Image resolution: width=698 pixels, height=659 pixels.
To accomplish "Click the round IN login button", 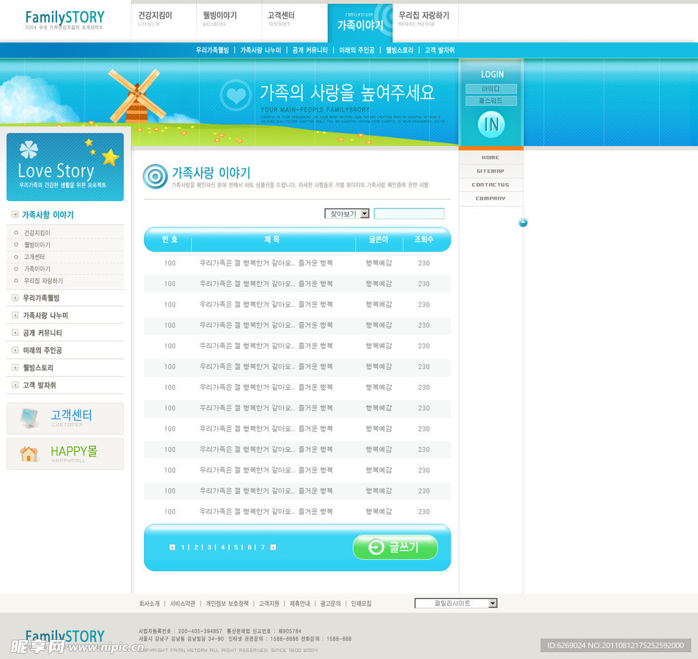I will point(491,124).
